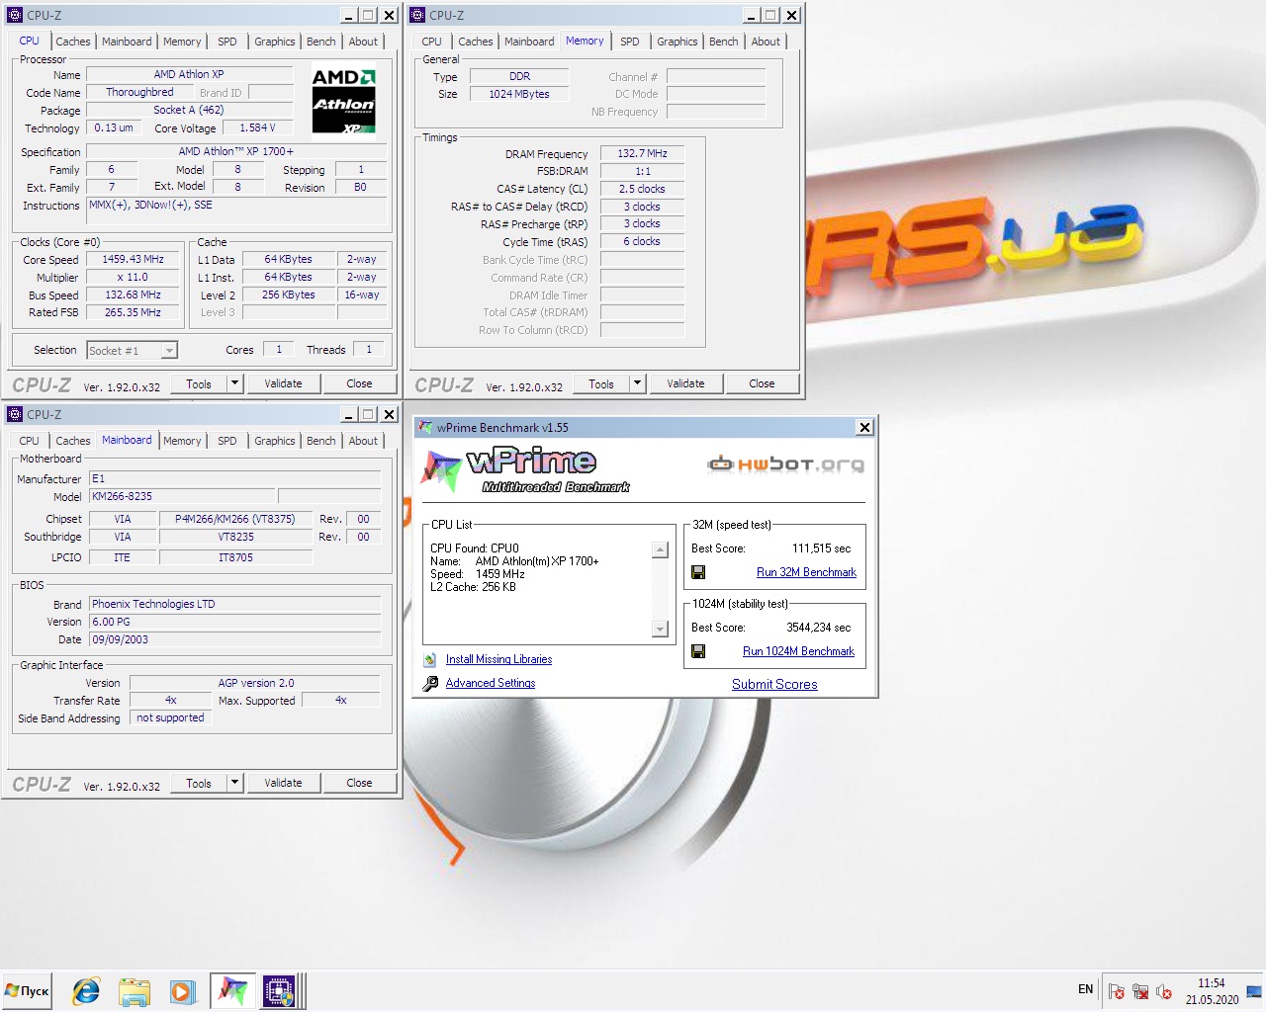The height and width of the screenshot is (1012, 1266).
Task: Click the Submit Scores link
Action: tap(774, 684)
